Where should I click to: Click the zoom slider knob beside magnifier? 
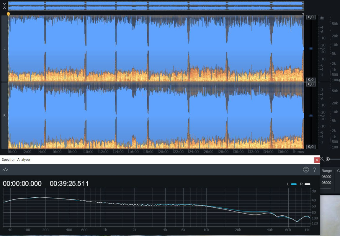328,159
